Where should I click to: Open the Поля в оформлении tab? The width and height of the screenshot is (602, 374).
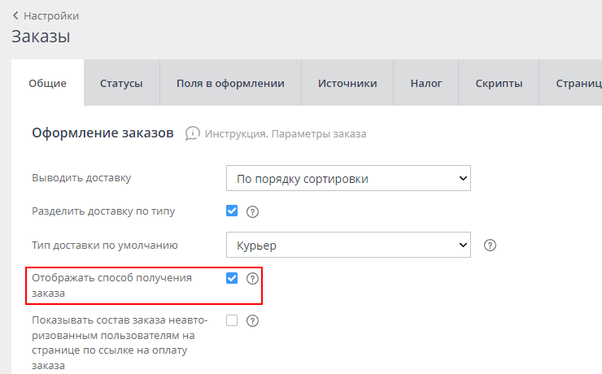click(x=230, y=83)
